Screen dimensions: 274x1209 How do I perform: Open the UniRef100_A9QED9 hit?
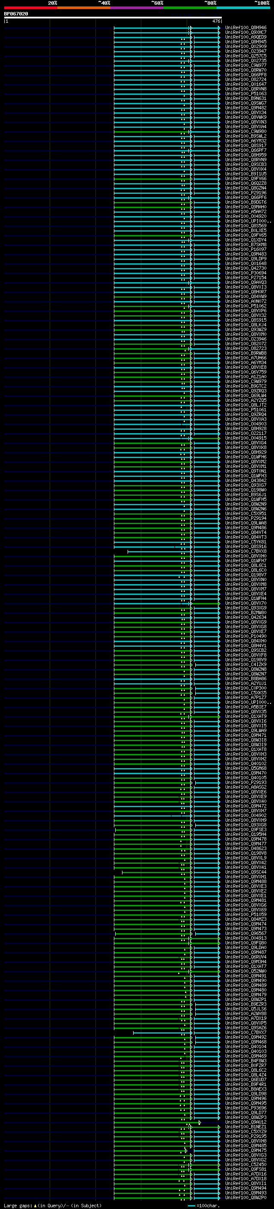point(246,37)
